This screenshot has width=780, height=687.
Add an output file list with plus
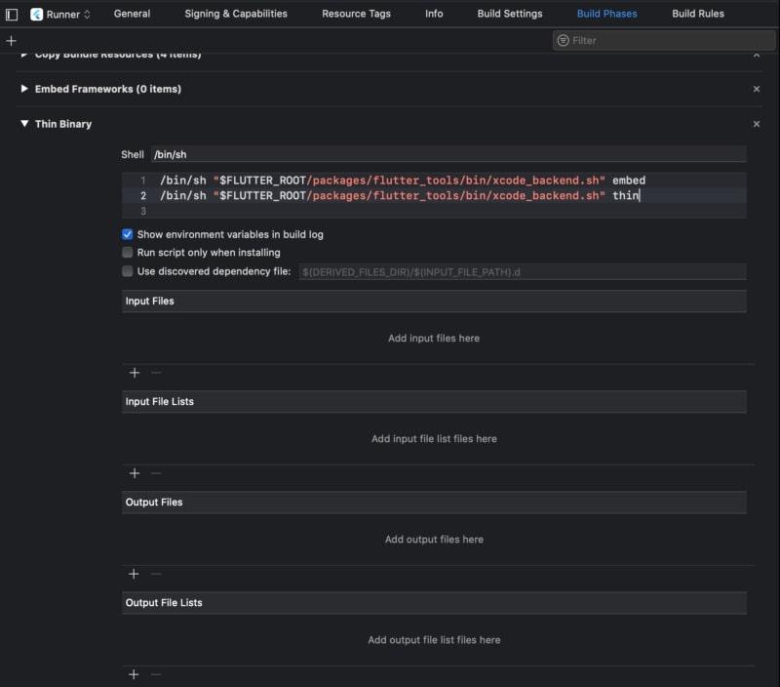pyautogui.click(x=135, y=674)
